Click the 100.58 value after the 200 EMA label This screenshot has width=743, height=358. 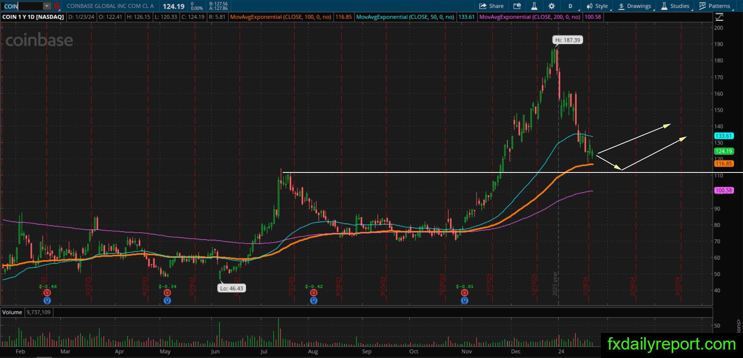pyautogui.click(x=592, y=17)
